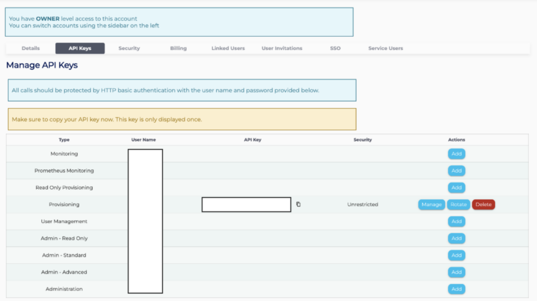Switch to the SSO tab

tap(335, 48)
